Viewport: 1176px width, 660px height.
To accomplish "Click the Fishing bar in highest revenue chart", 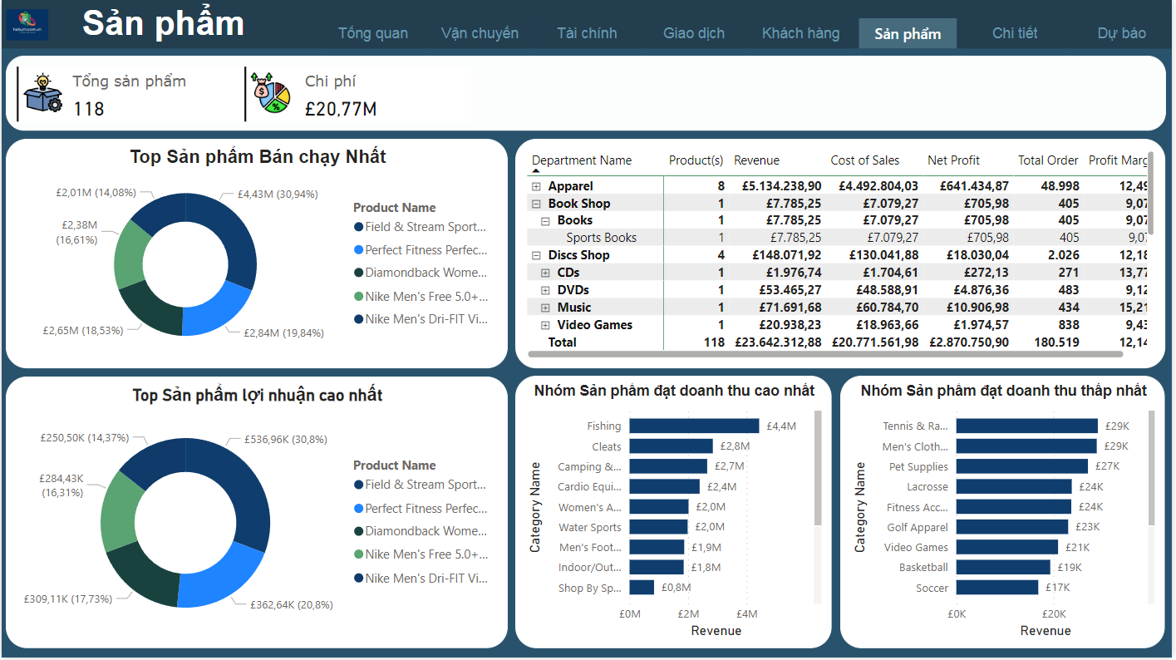I will click(x=693, y=426).
